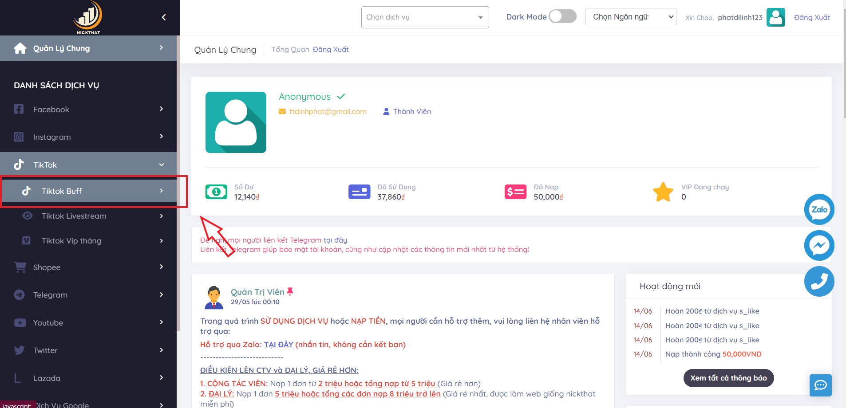Open the Chọn Ngôn ngữ language selector
846x408 pixels.
(x=630, y=17)
